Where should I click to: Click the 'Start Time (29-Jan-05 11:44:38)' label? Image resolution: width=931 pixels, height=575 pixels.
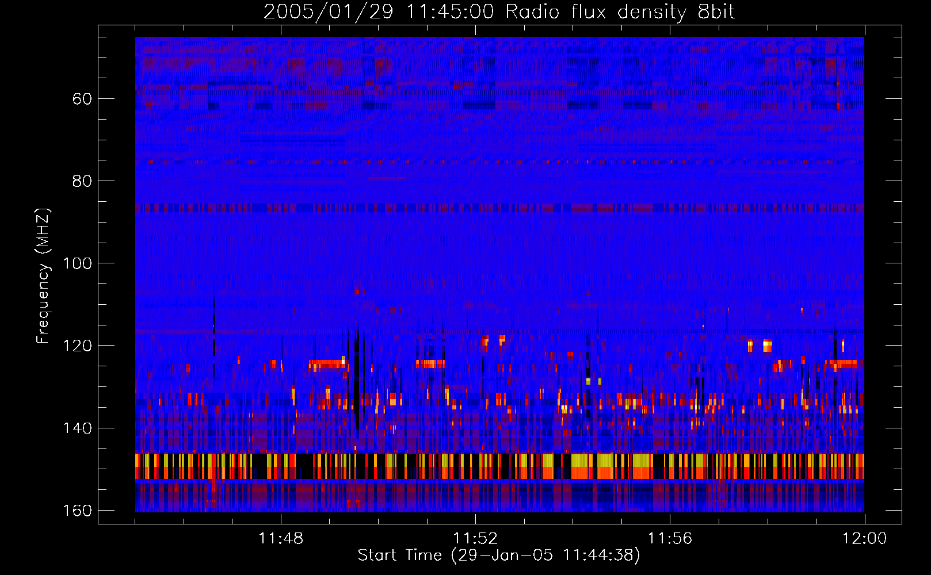[x=499, y=555]
